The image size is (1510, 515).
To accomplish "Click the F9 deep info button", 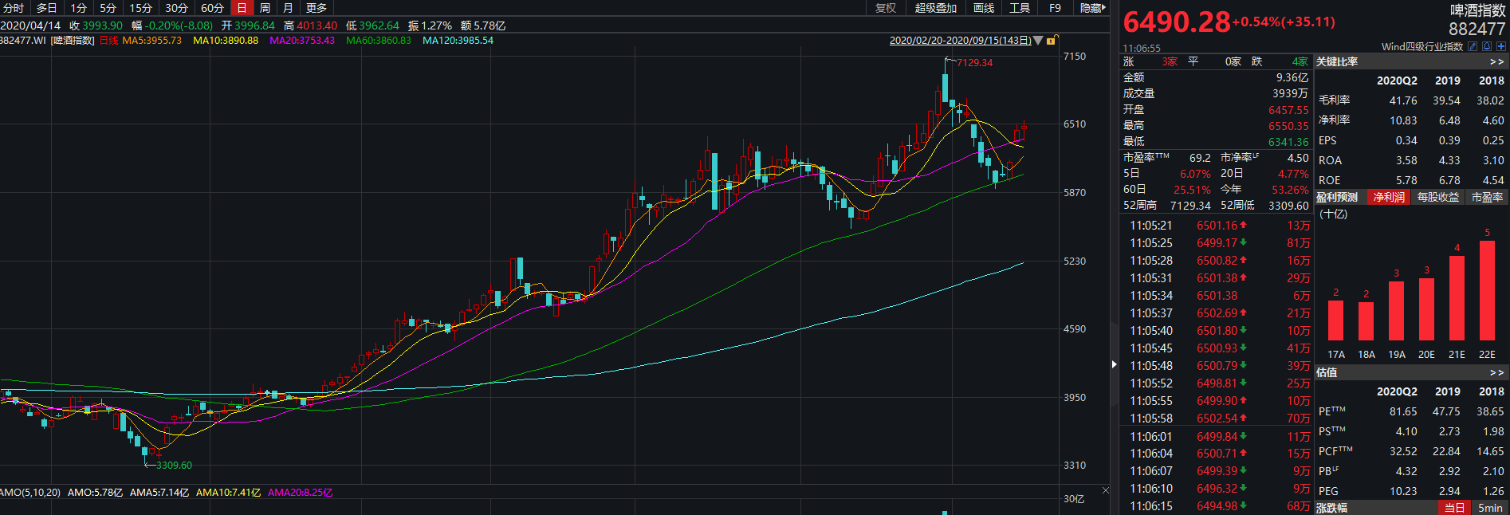I will [x=1055, y=8].
